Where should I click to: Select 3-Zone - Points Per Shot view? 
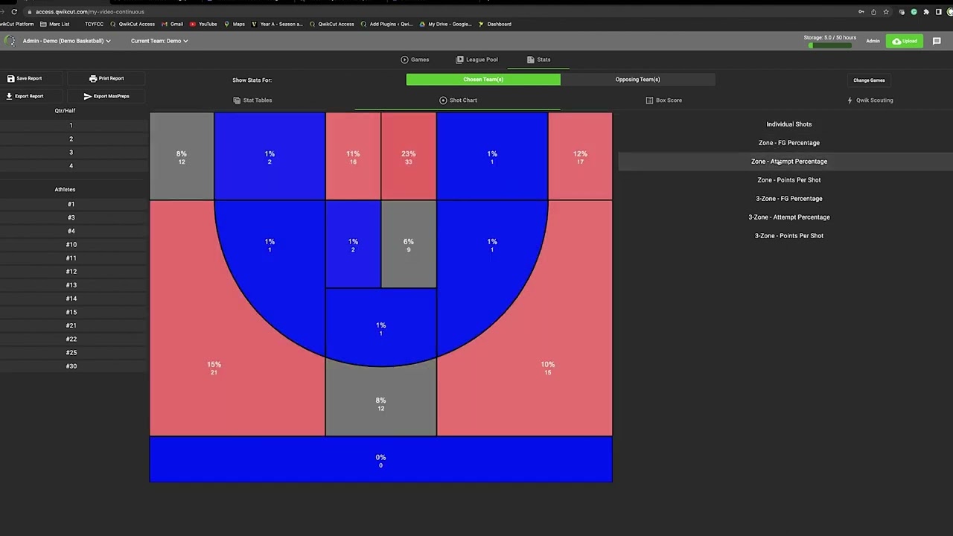(x=789, y=236)
